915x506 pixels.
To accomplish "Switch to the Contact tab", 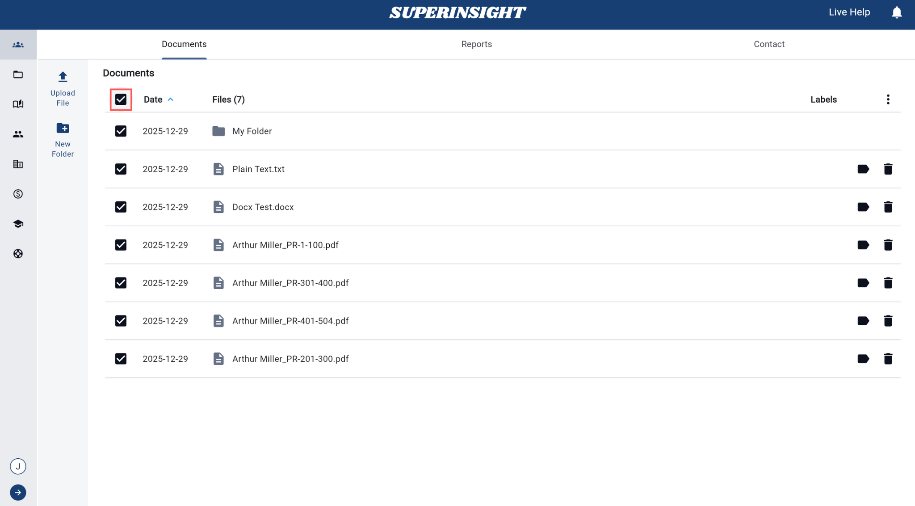I will pos(769,44).
